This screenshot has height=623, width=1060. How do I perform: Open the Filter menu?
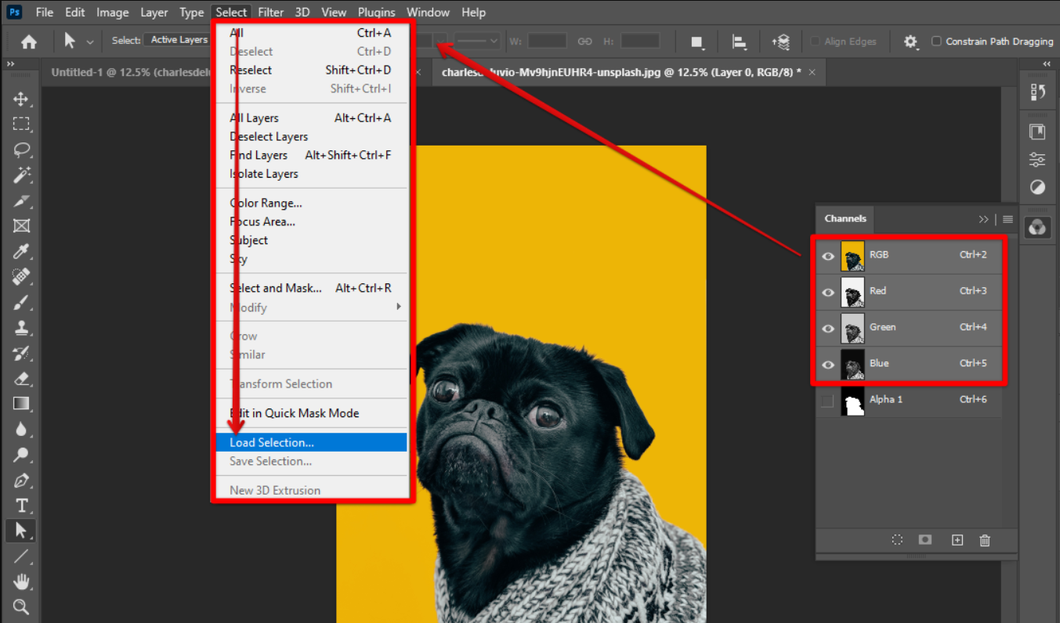270,12
